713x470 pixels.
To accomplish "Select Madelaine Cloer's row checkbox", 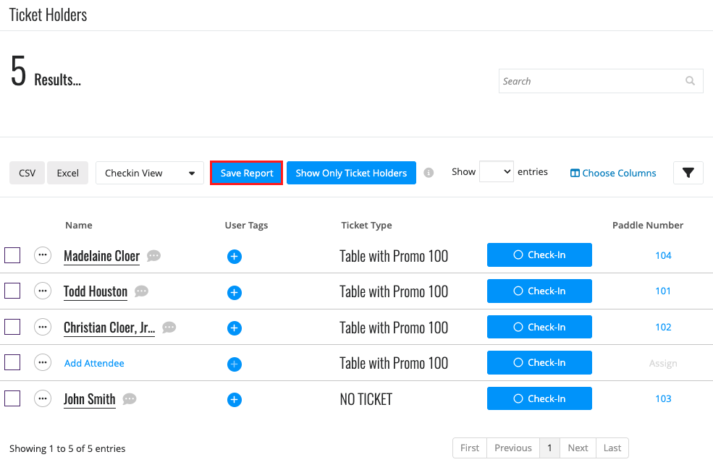I will tap(12, 255).
